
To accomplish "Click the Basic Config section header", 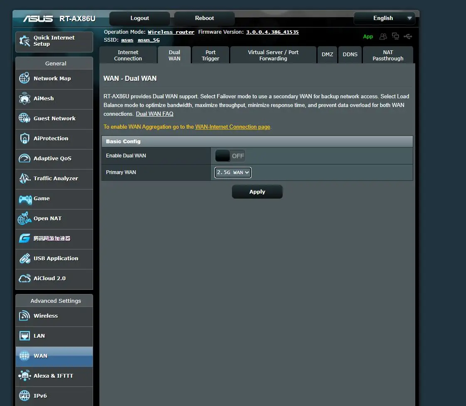I will [x=257, y=142].
